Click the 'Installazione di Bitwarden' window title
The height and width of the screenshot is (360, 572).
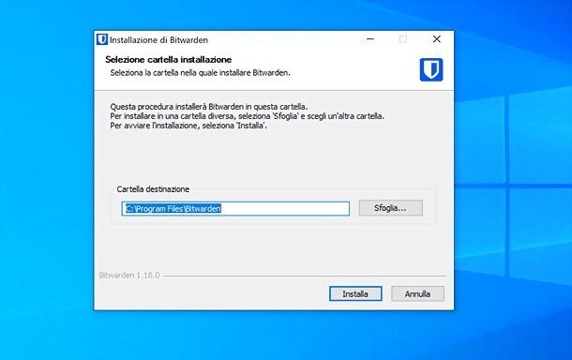(x=158, y=40)
